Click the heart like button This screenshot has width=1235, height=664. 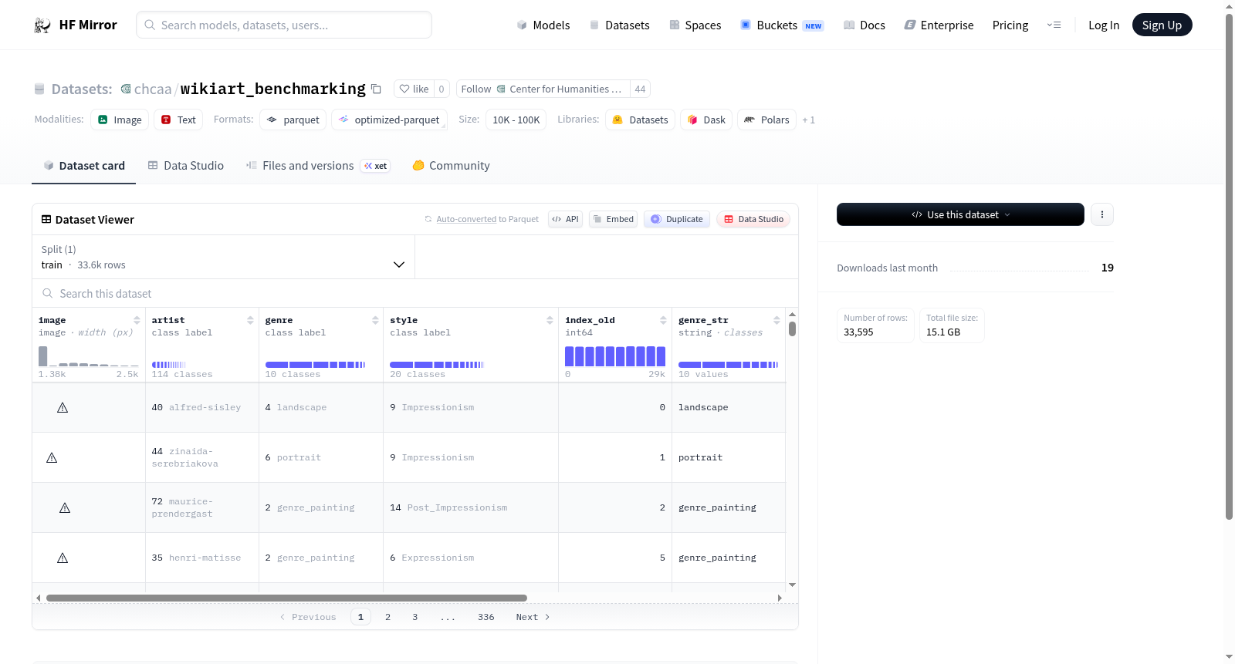coord(414,89)
